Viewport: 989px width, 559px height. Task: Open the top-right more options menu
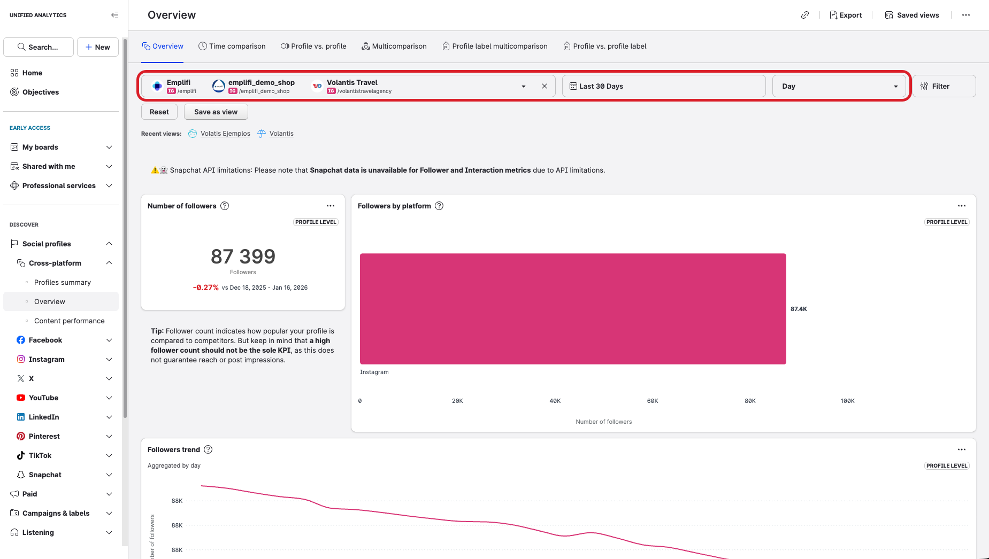pyautogui.click(x=965, y=15)
